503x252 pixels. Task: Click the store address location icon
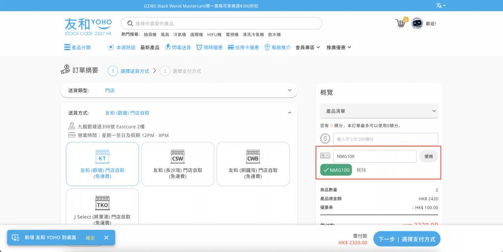point(72,126)
